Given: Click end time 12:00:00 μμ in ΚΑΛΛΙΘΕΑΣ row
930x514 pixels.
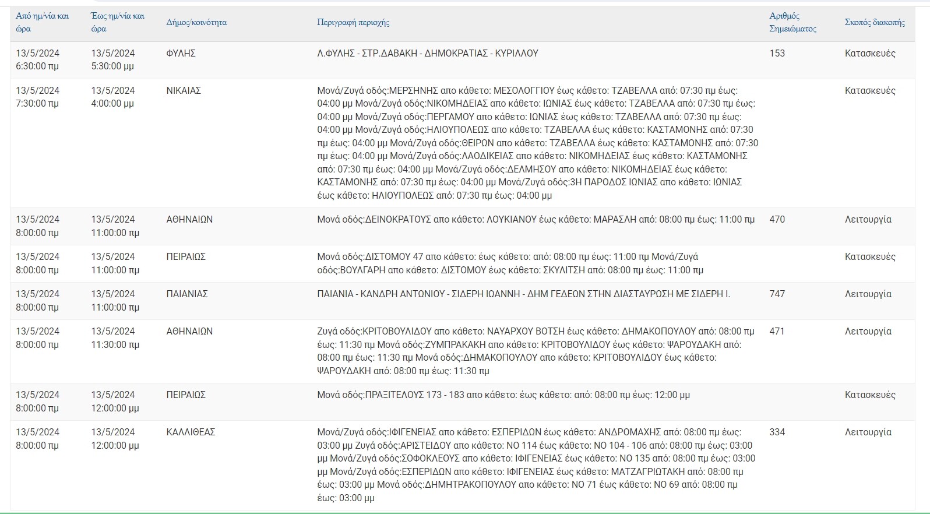Looking at the screenshot, I should coord(115,438).
